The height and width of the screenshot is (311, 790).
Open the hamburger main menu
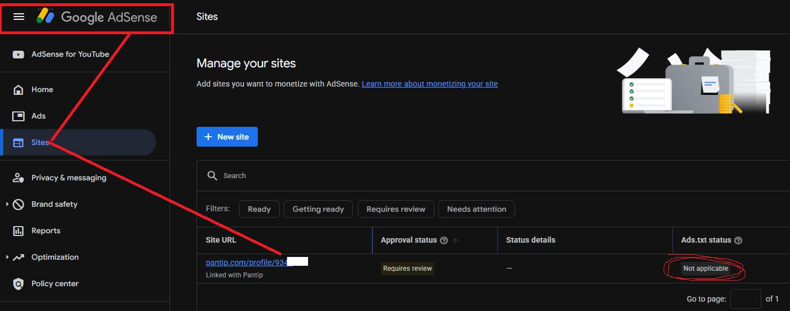[19, 17]
